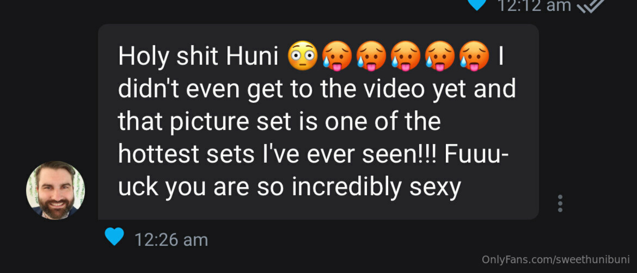Open the OnlyFans.com/sweethunibuni watermark link
Viewport: 637px width, 273px height.
555,259
